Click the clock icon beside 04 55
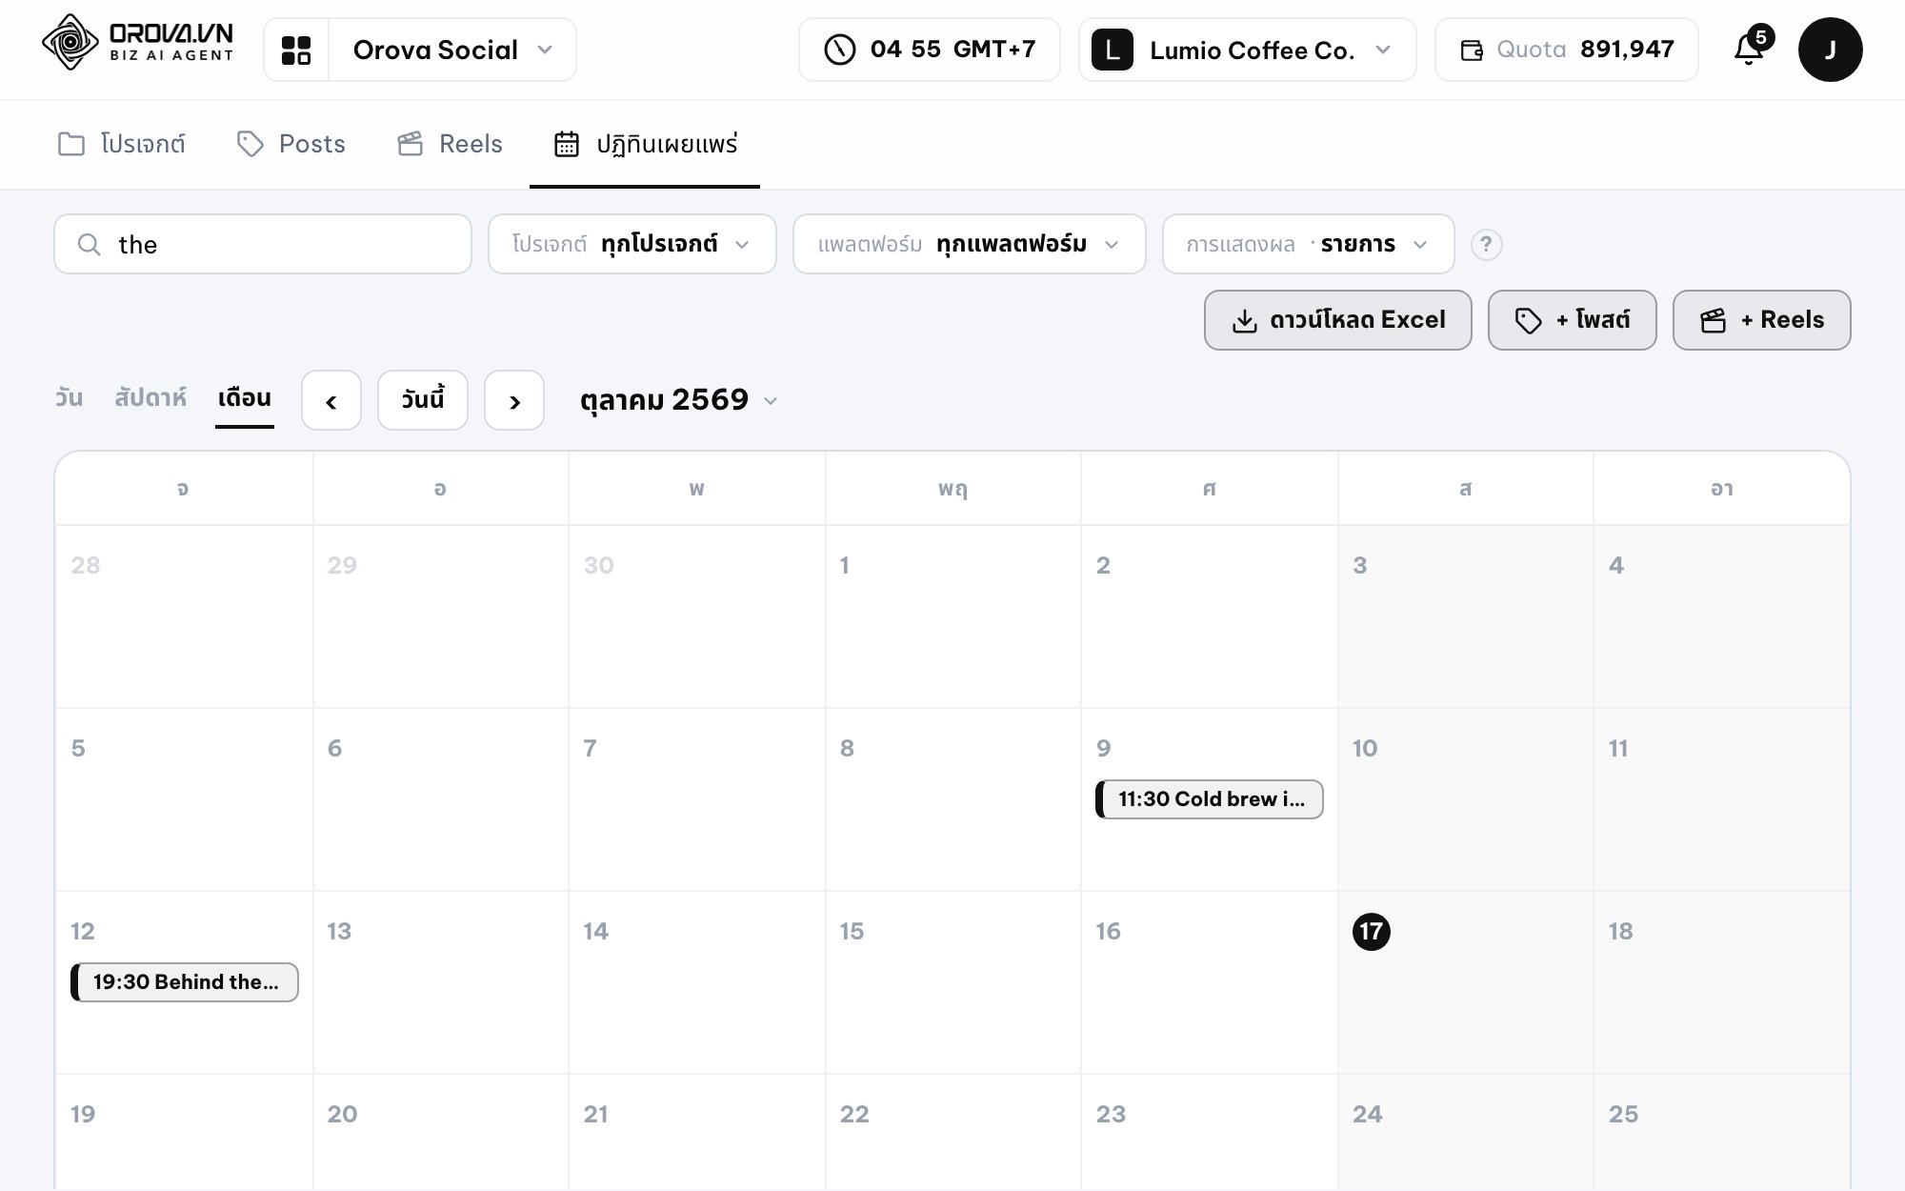This screenshot has width=1905, height=1191. [x=839, y=50]
